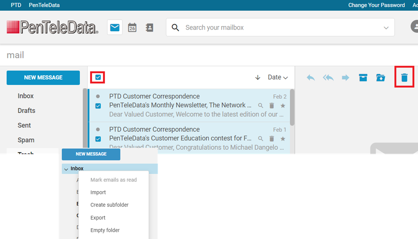The image size is (418, 239).
Task: Open the Spam folder
Action: pyautogui.click(x=26, y=140)
